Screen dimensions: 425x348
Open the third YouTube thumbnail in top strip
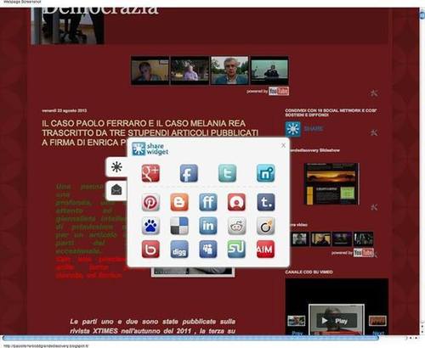229,70
